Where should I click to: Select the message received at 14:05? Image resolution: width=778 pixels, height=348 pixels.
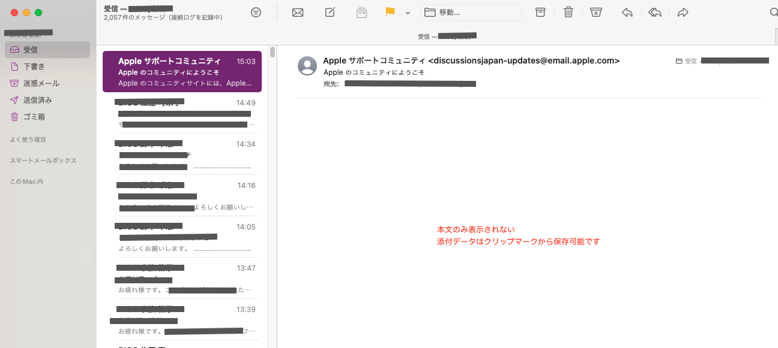[x=182, y=237]
